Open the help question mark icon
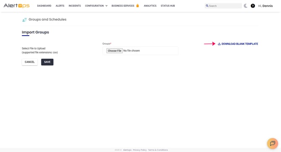 click(252, 6)
